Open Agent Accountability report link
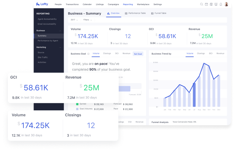This screenshot has height=151, width=234. (x=47, y=19)
